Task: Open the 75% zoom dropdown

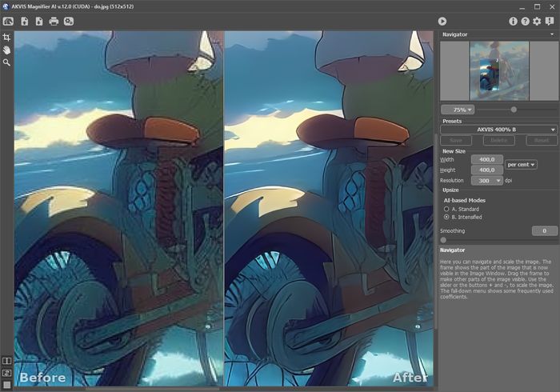Action: click(x=458, y=110)
